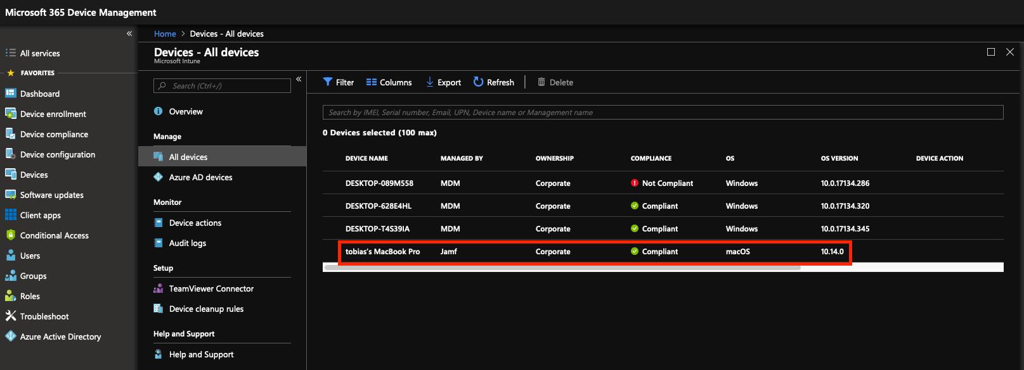Click the macOS cell in the OS column
The height and width of the screenshot is (370, 1024).
(x=738, y=251)
